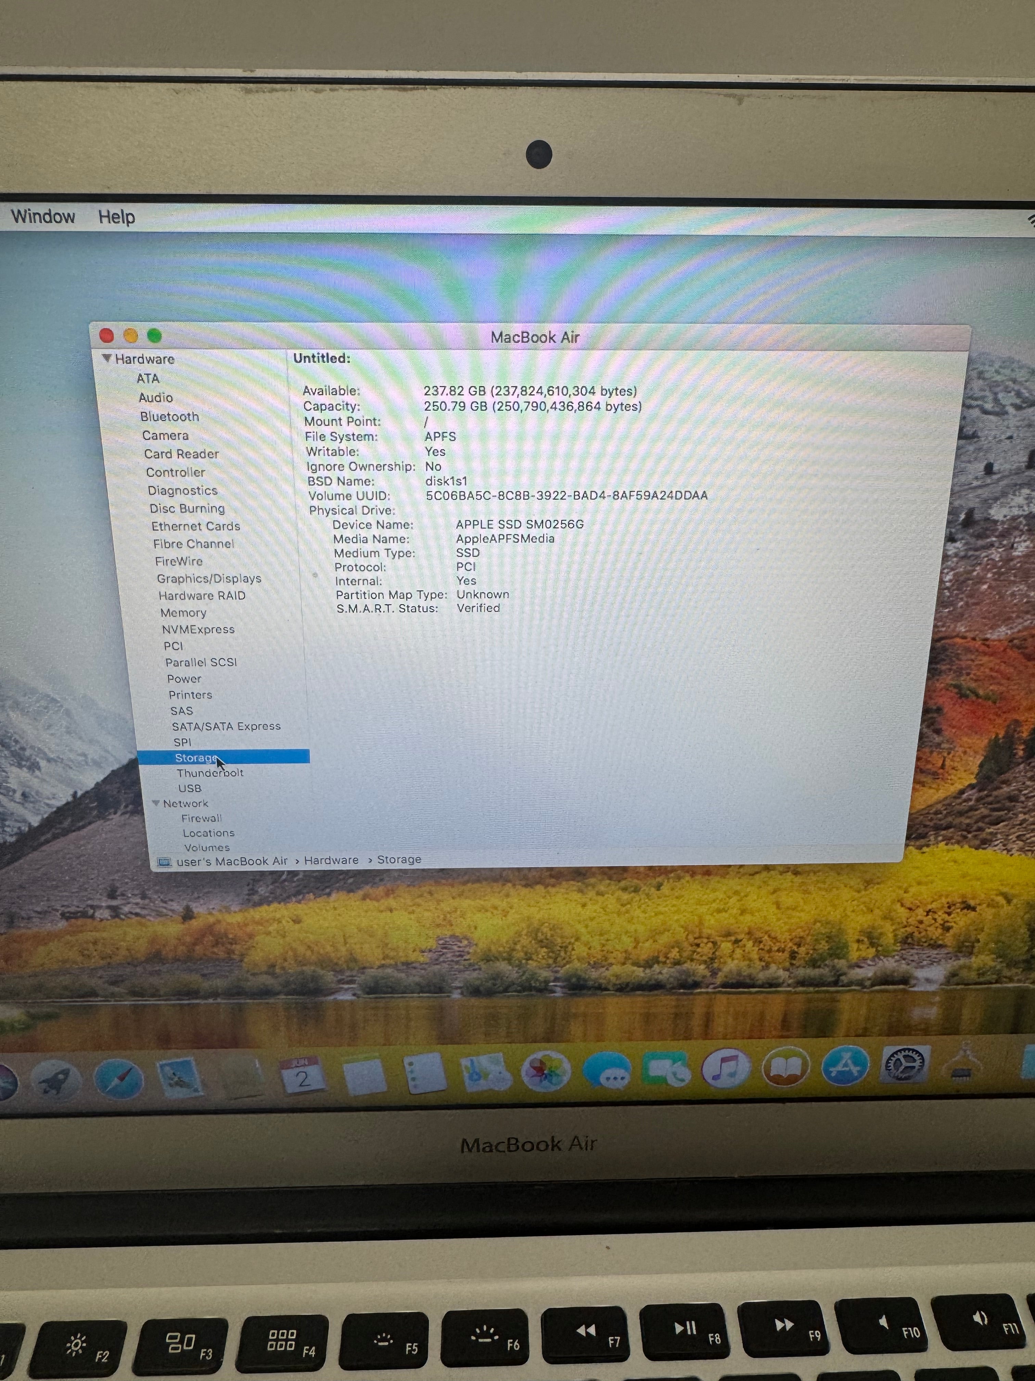Open iBooks from the dock
1035x1381 pixels.
tap(785, 1068)
